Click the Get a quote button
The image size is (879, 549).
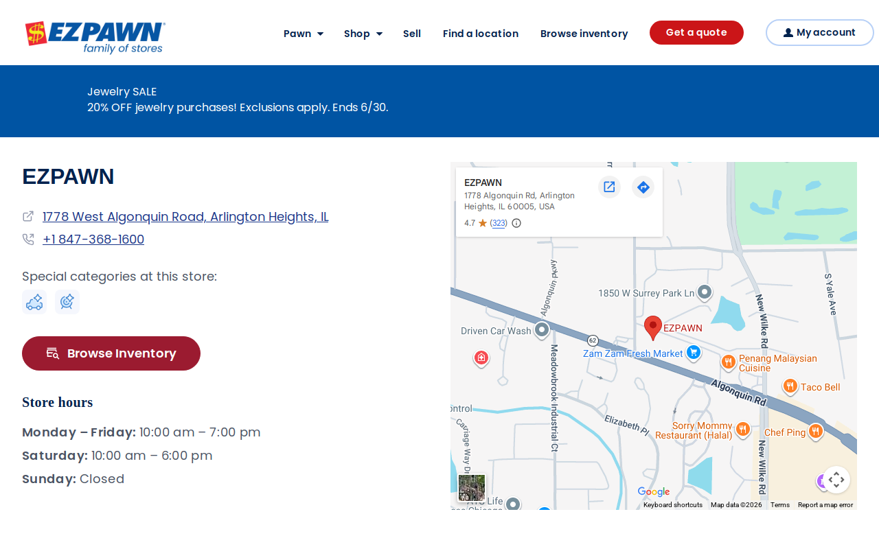pos(696,33)
